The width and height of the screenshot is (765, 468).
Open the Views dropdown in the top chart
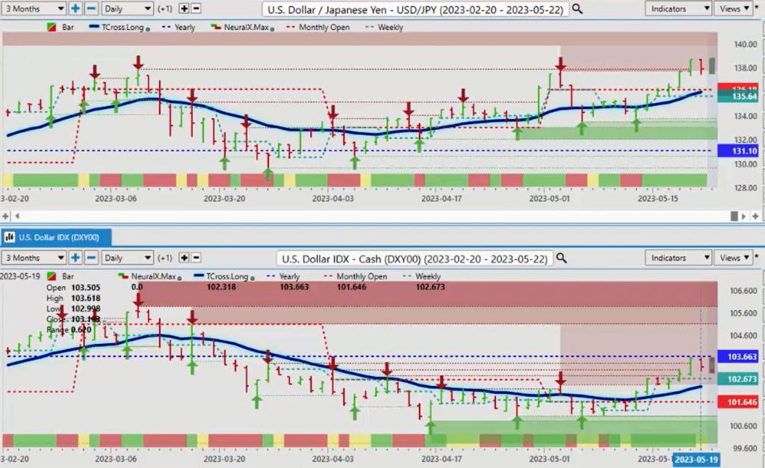coord(734,8)
